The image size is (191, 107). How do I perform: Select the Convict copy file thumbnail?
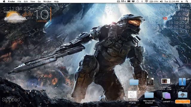(x=150, y=82)
